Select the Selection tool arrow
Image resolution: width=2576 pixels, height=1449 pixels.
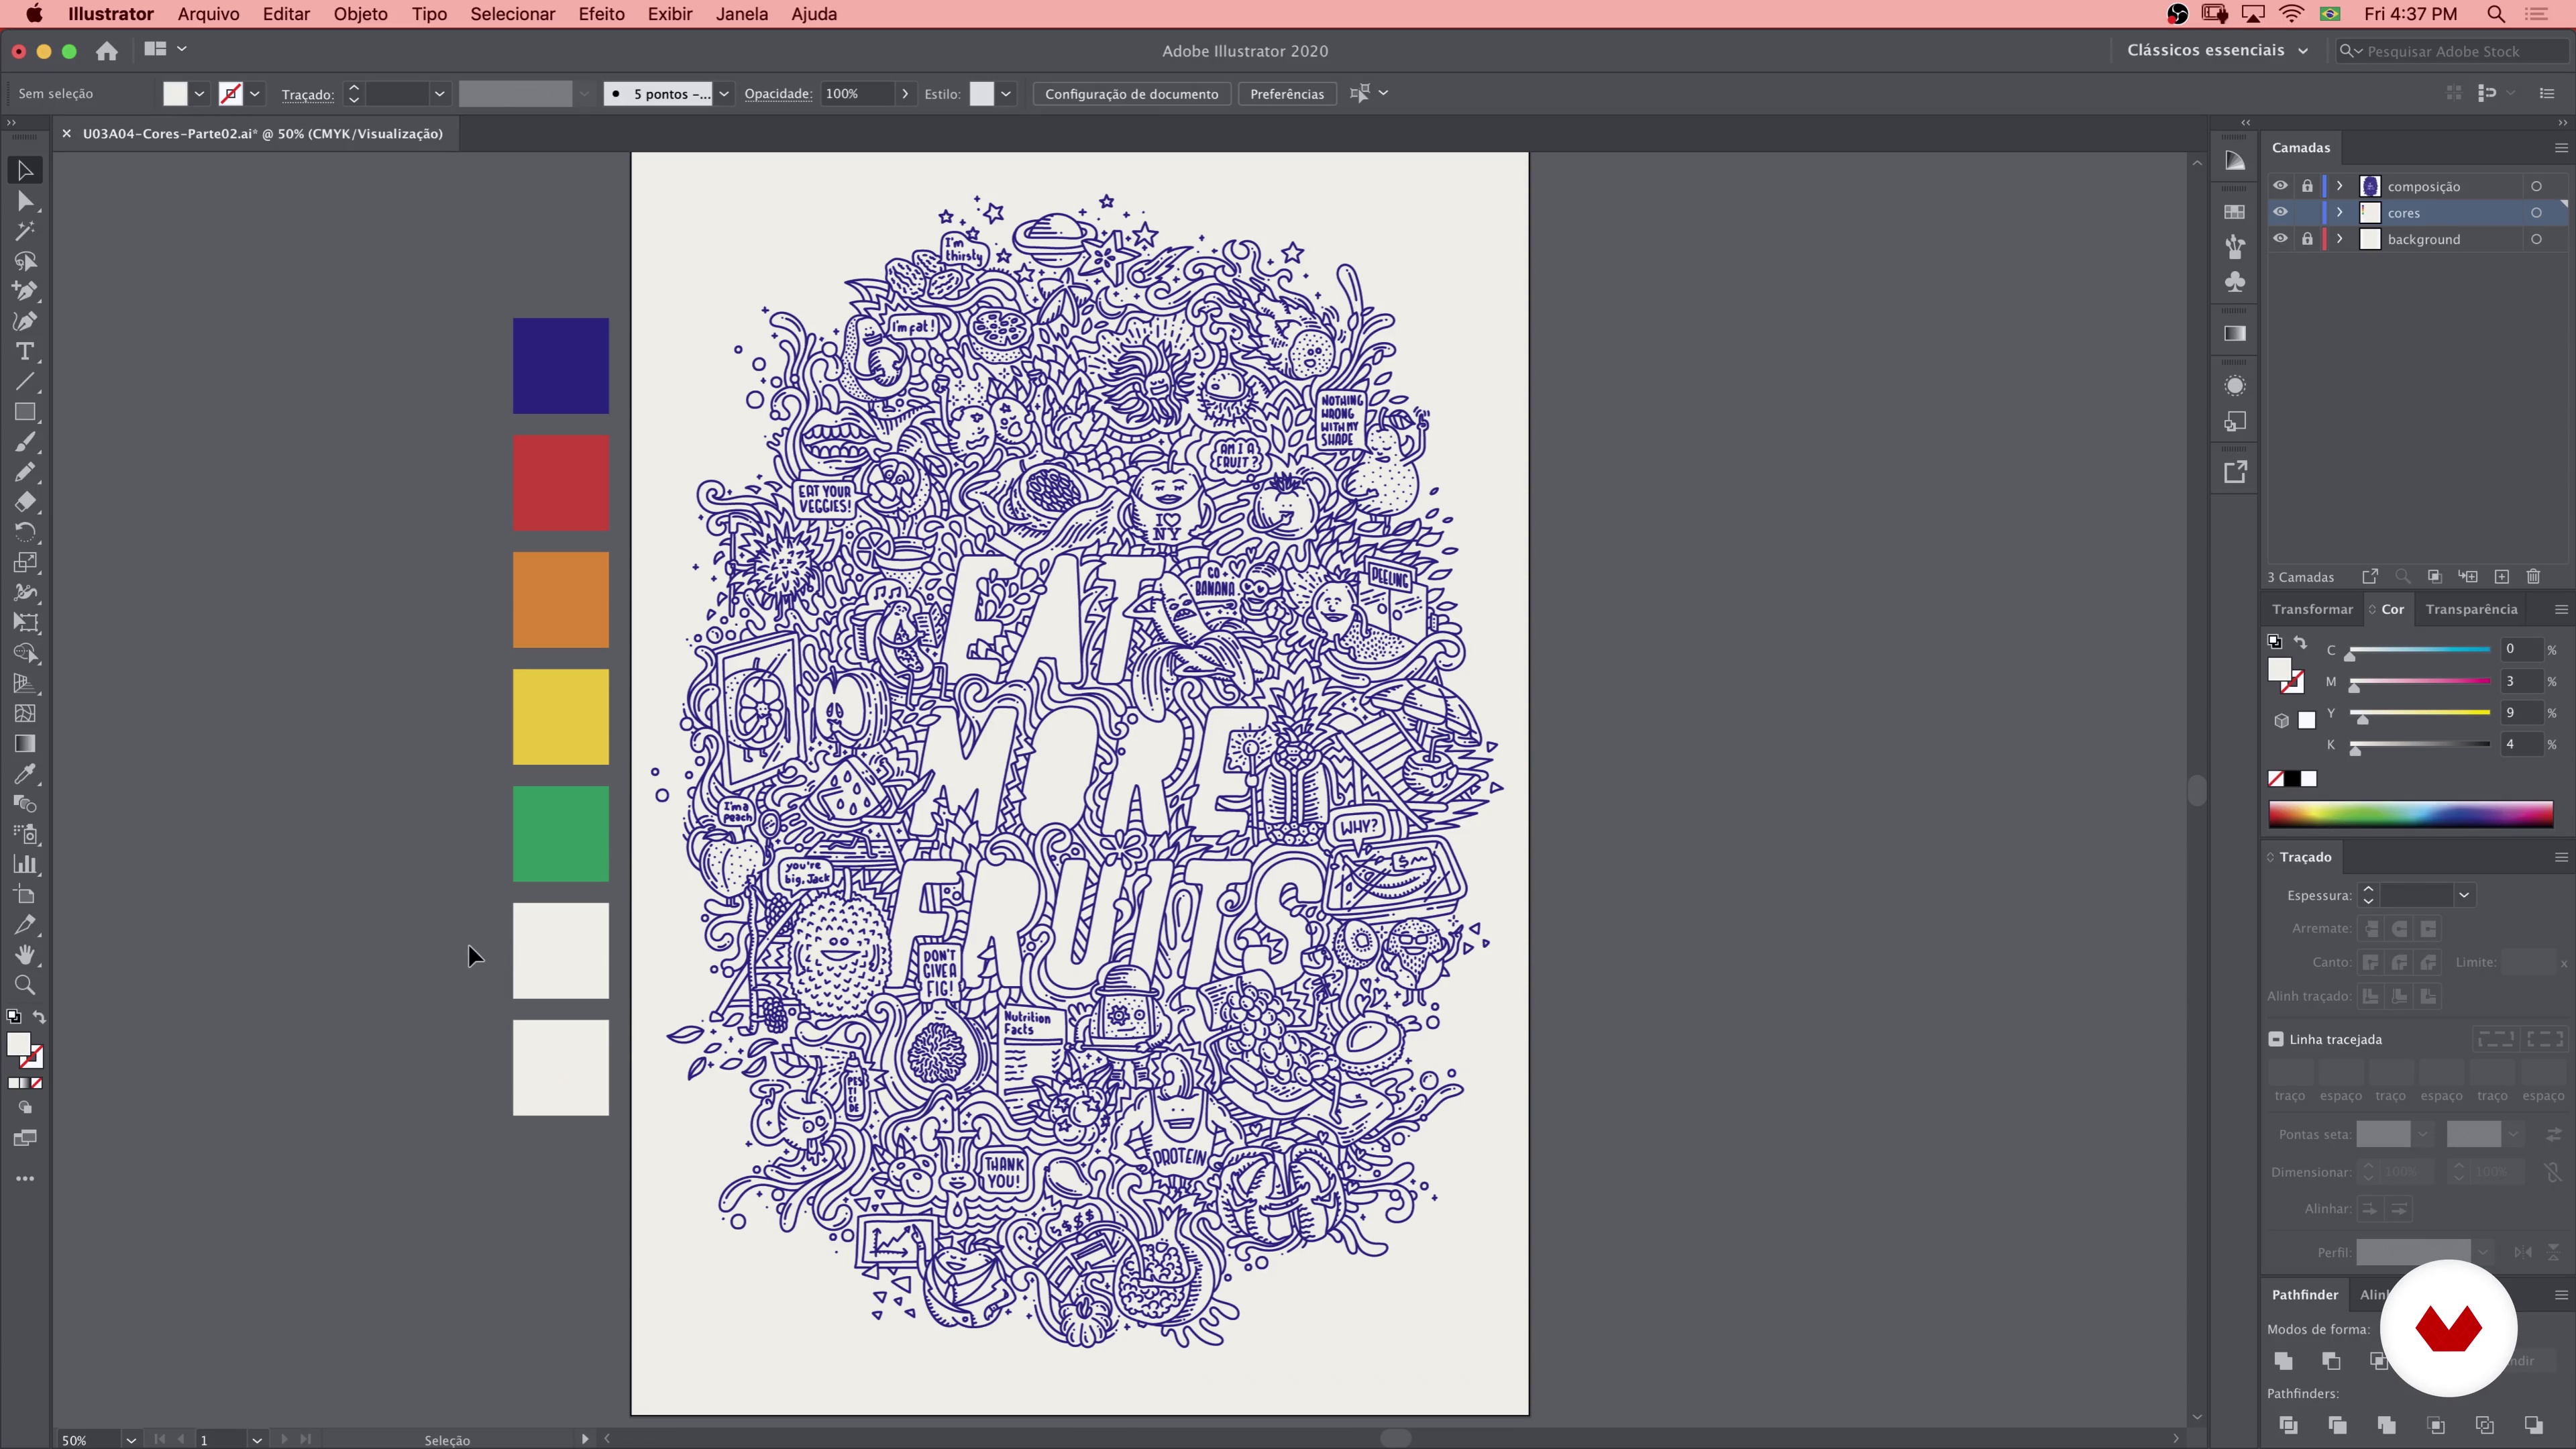click(x=25, y=171)
